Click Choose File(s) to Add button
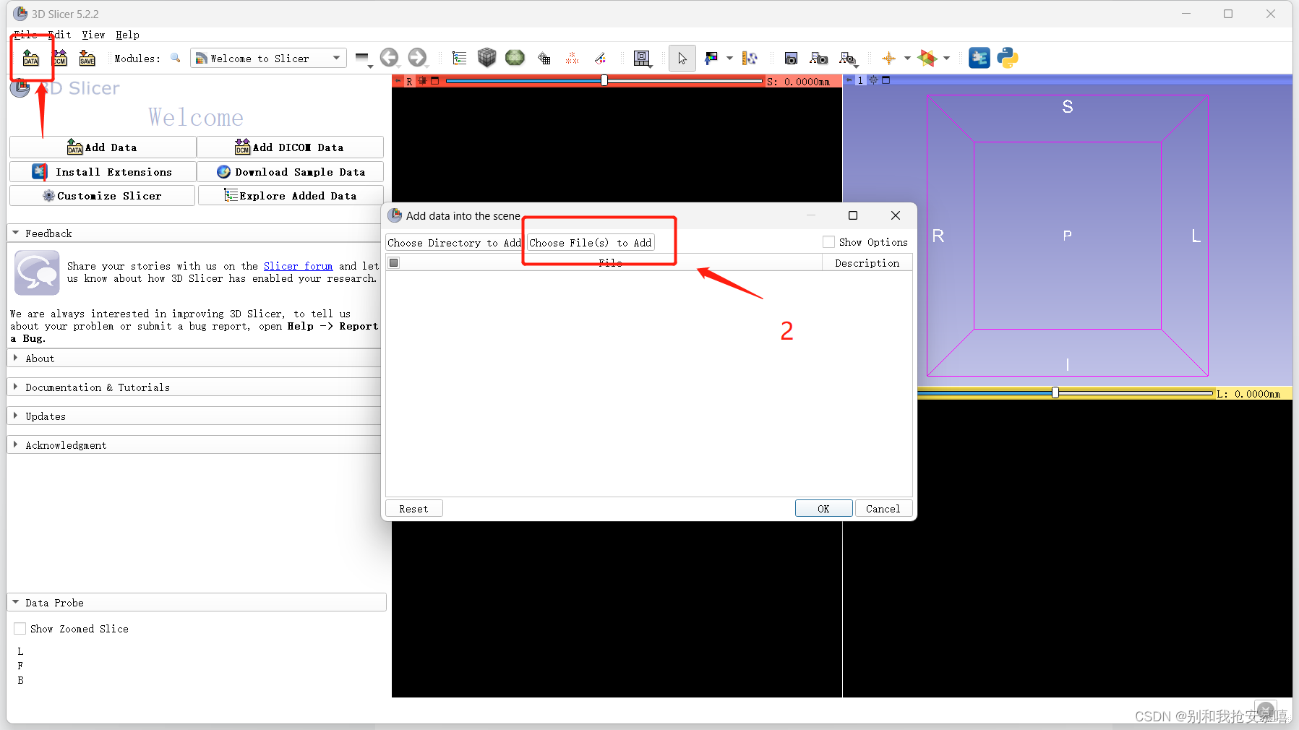1299x730 pixels. point(591,243)
